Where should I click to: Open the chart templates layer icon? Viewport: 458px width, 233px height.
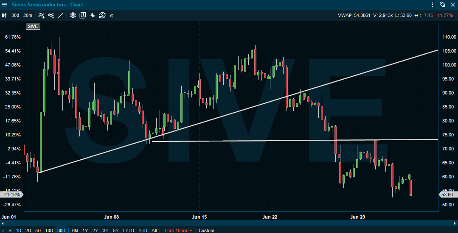pos(83,15)
